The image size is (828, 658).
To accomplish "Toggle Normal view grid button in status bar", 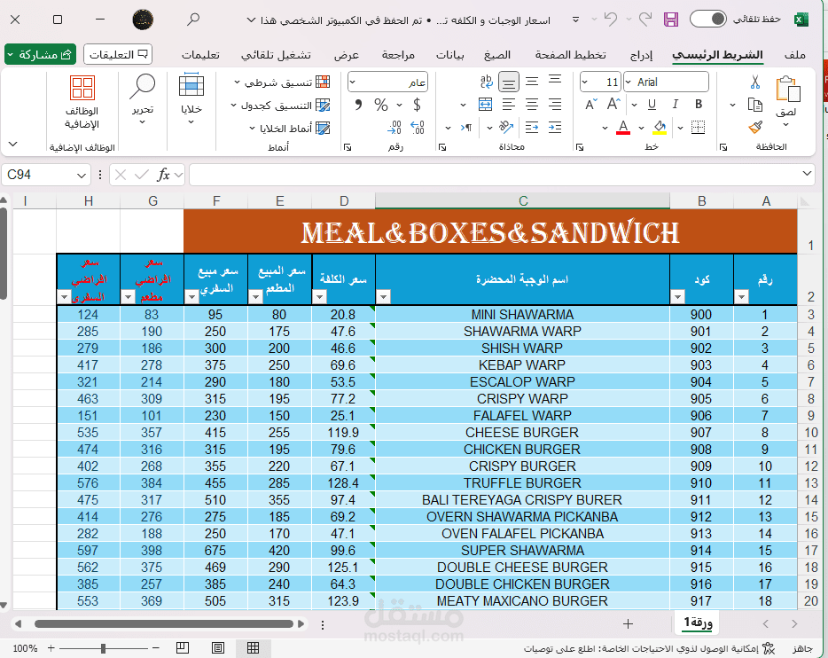I will click(x=254, y=648).
